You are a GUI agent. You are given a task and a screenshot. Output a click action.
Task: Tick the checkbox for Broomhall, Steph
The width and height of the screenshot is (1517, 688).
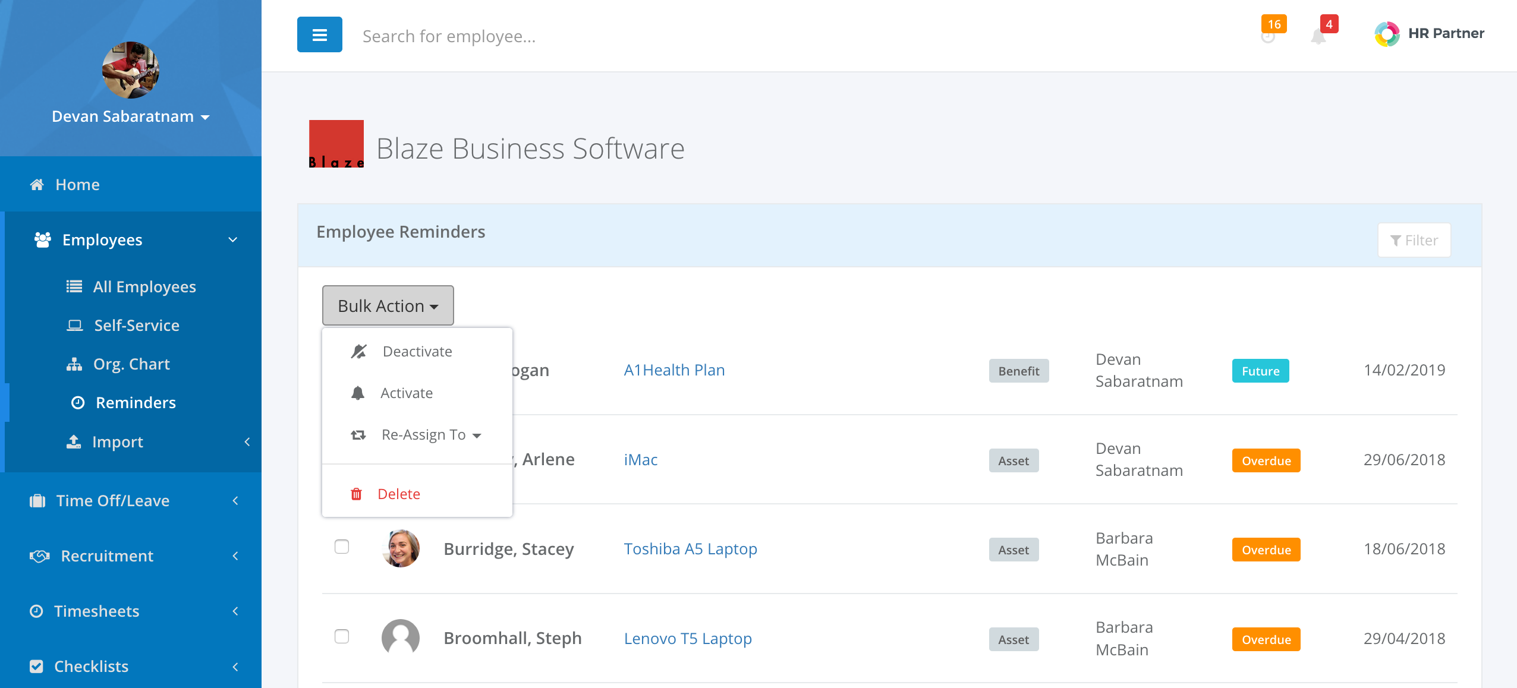(342, 636)
